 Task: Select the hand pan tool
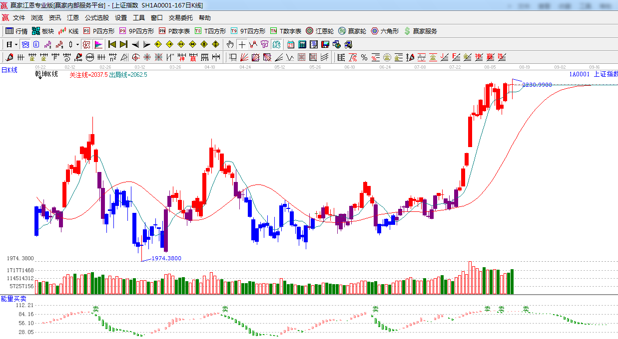click(230, 44)
